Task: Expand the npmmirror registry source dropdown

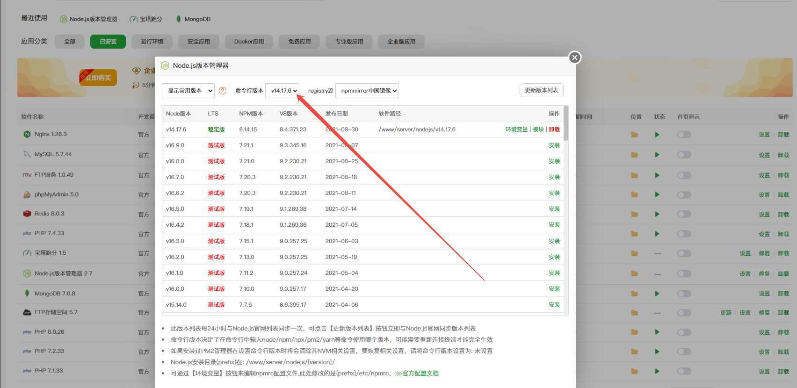Action: (367, 91)
